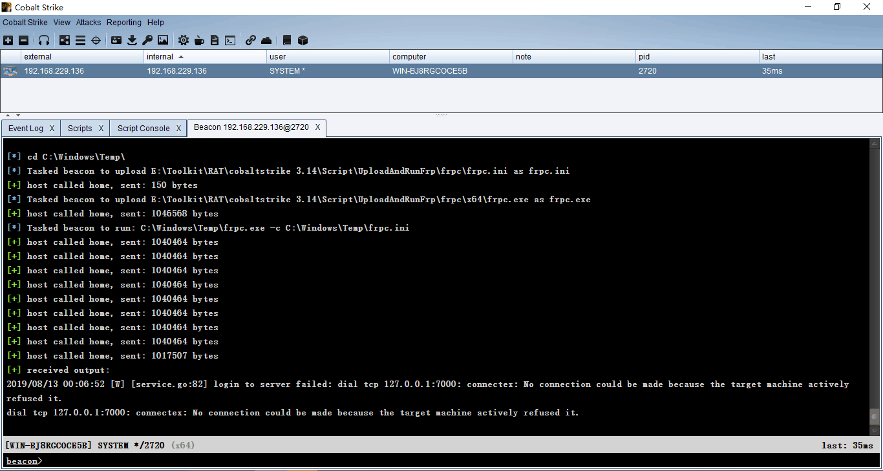The width and height of the screenshot is (883, 471).
Task: View screenshots with the picture icon
Action: point(163,40)
